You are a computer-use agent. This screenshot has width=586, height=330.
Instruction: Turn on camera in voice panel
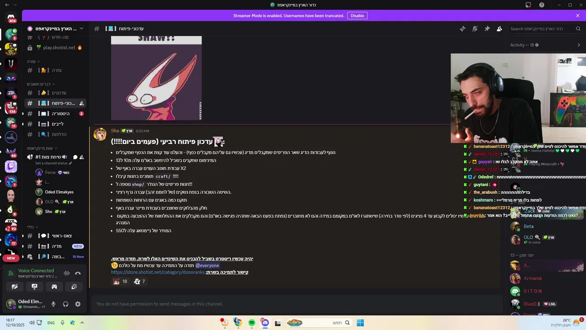coord(15,286)
